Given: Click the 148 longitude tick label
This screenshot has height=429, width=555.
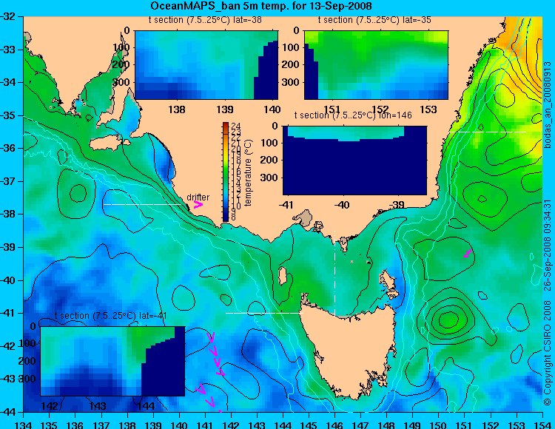Looking at the screenshot, I should point(386,425).
